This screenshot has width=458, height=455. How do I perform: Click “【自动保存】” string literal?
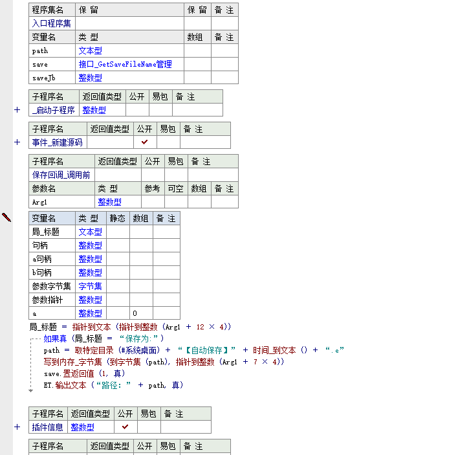coord(206,350)
